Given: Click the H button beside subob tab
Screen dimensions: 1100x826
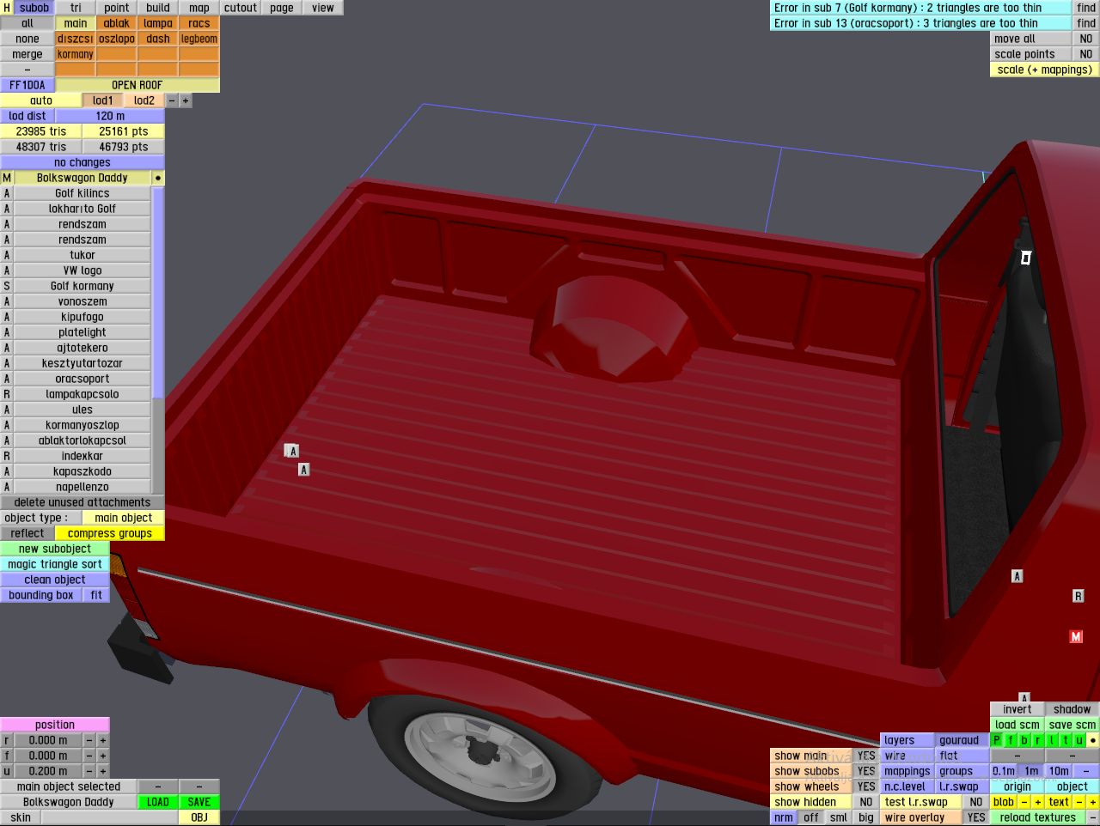Looking at the screenshot, I should tap(7, 8).
